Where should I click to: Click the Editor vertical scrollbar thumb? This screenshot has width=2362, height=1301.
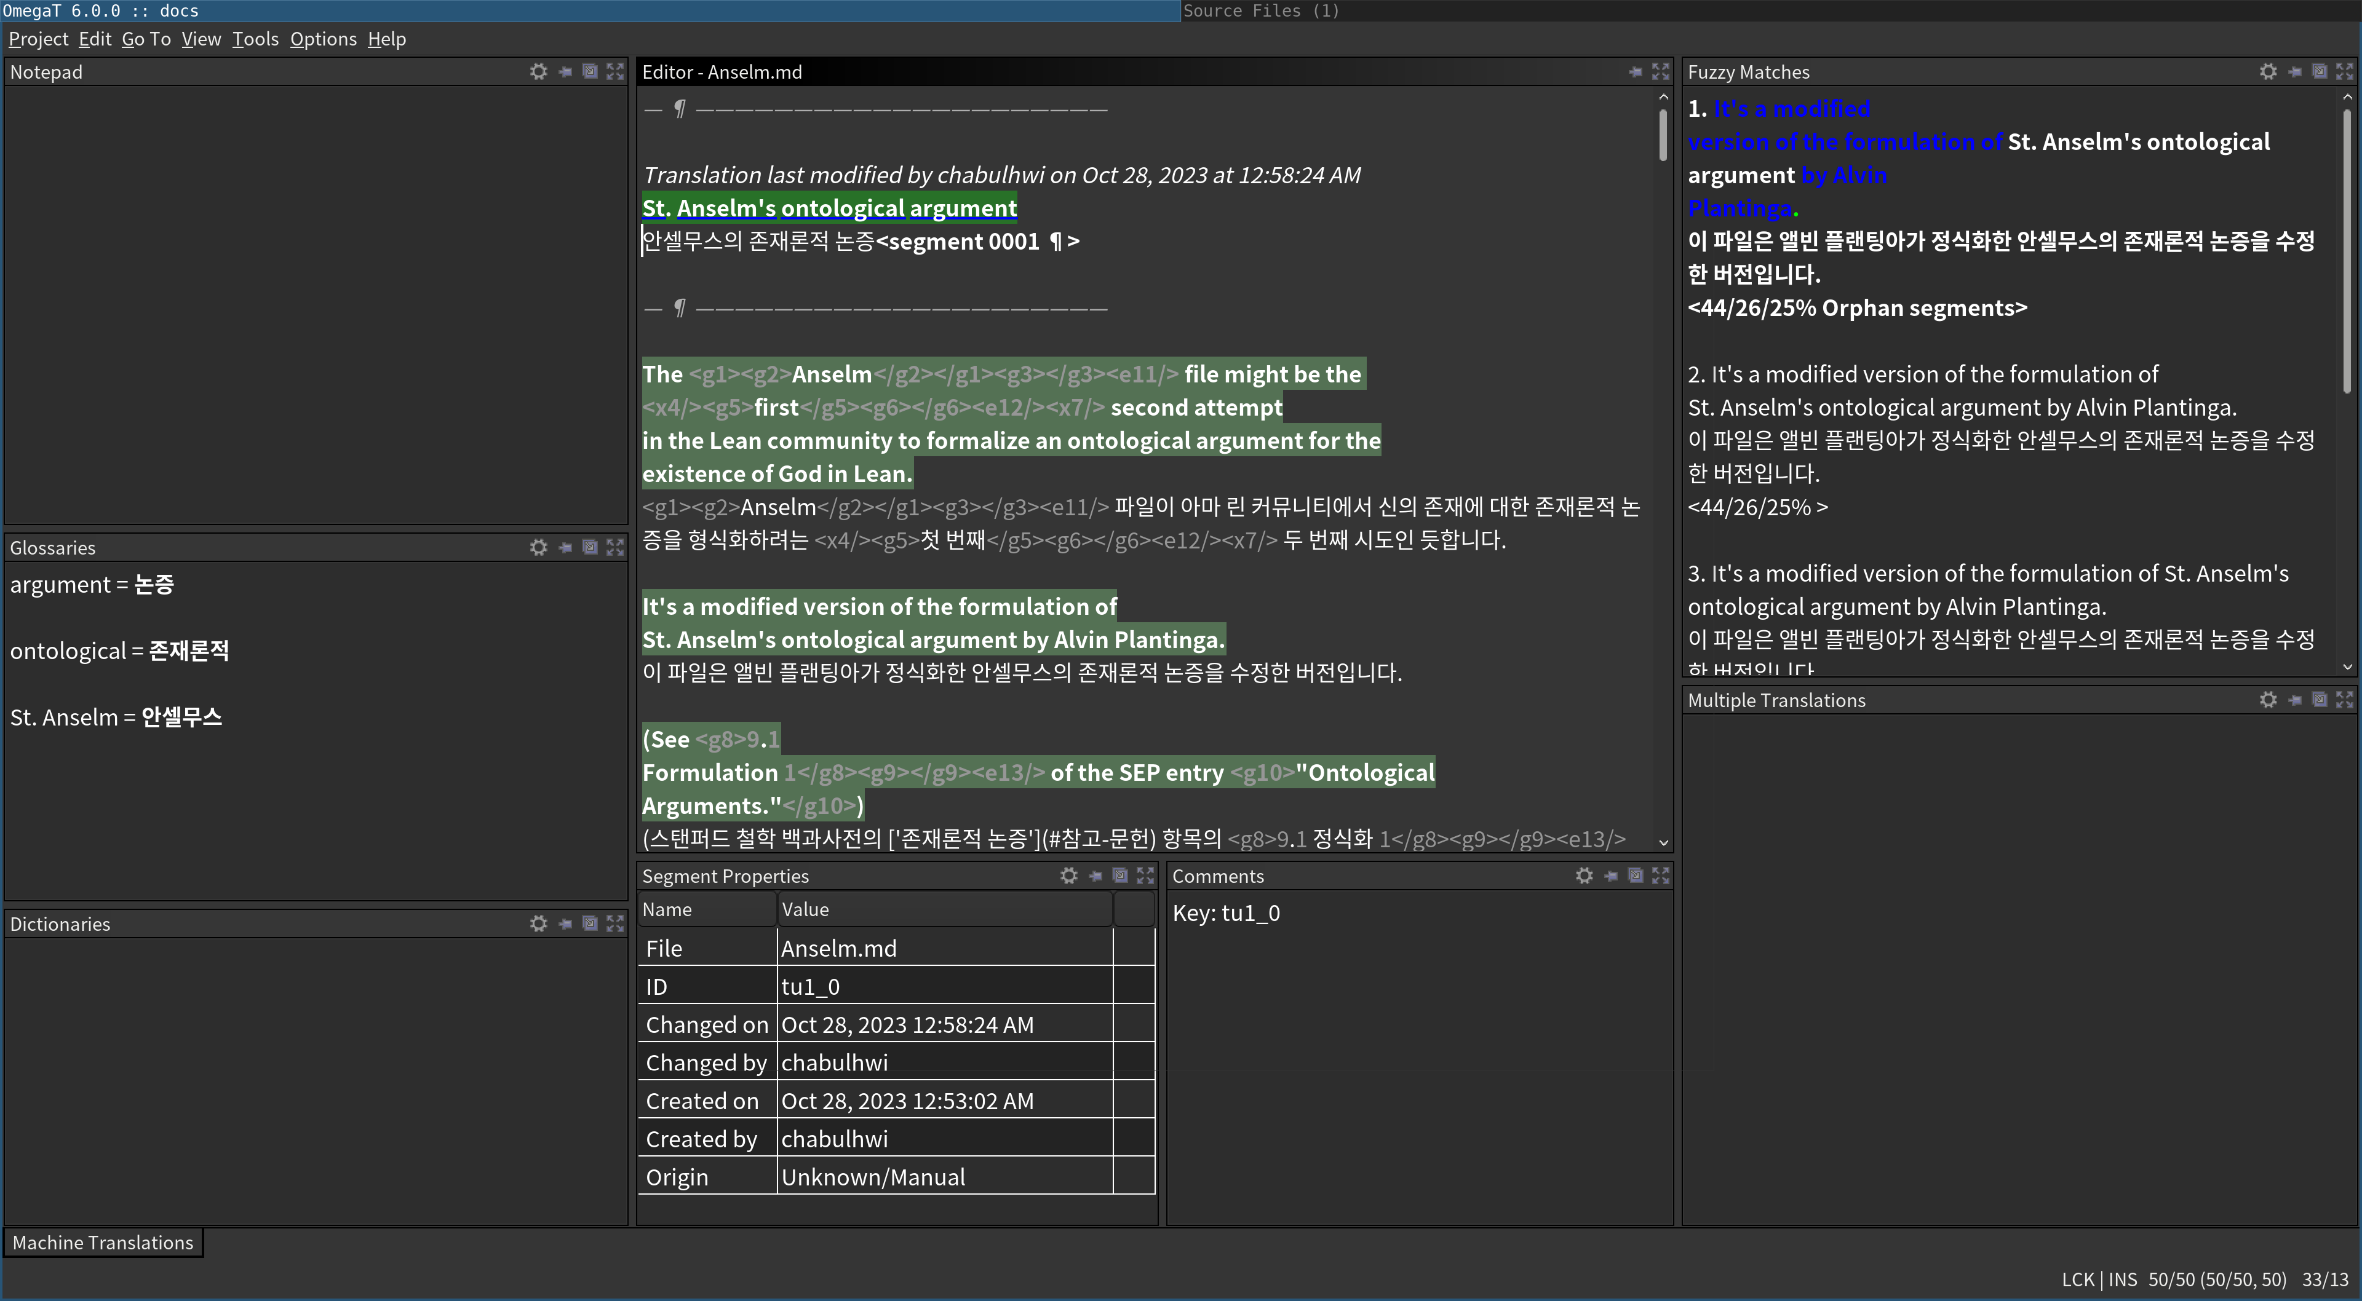[1663, 135]
